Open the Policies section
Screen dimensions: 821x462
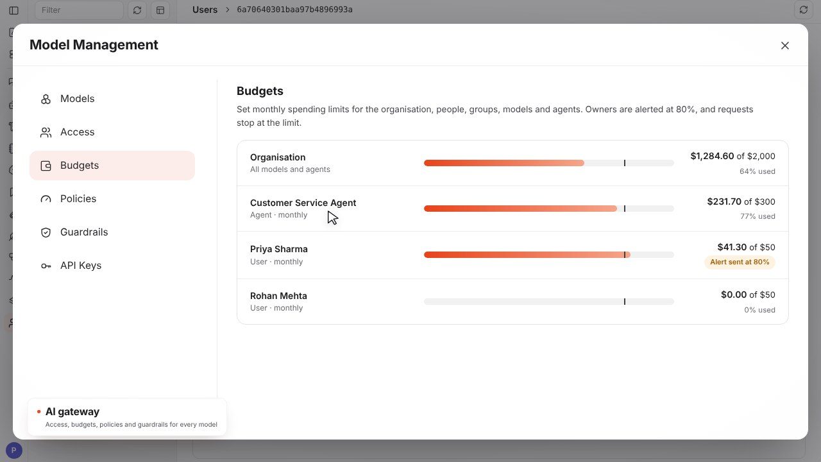(112, 199)
